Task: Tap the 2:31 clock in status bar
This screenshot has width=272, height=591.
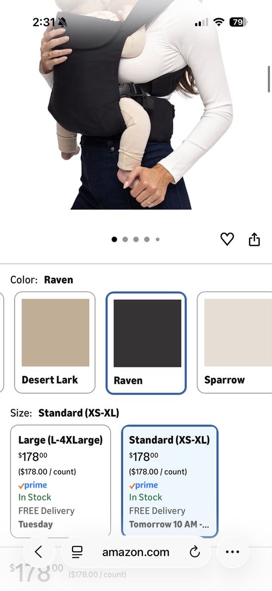Action: pyautogui.click(x=43, y=22)
